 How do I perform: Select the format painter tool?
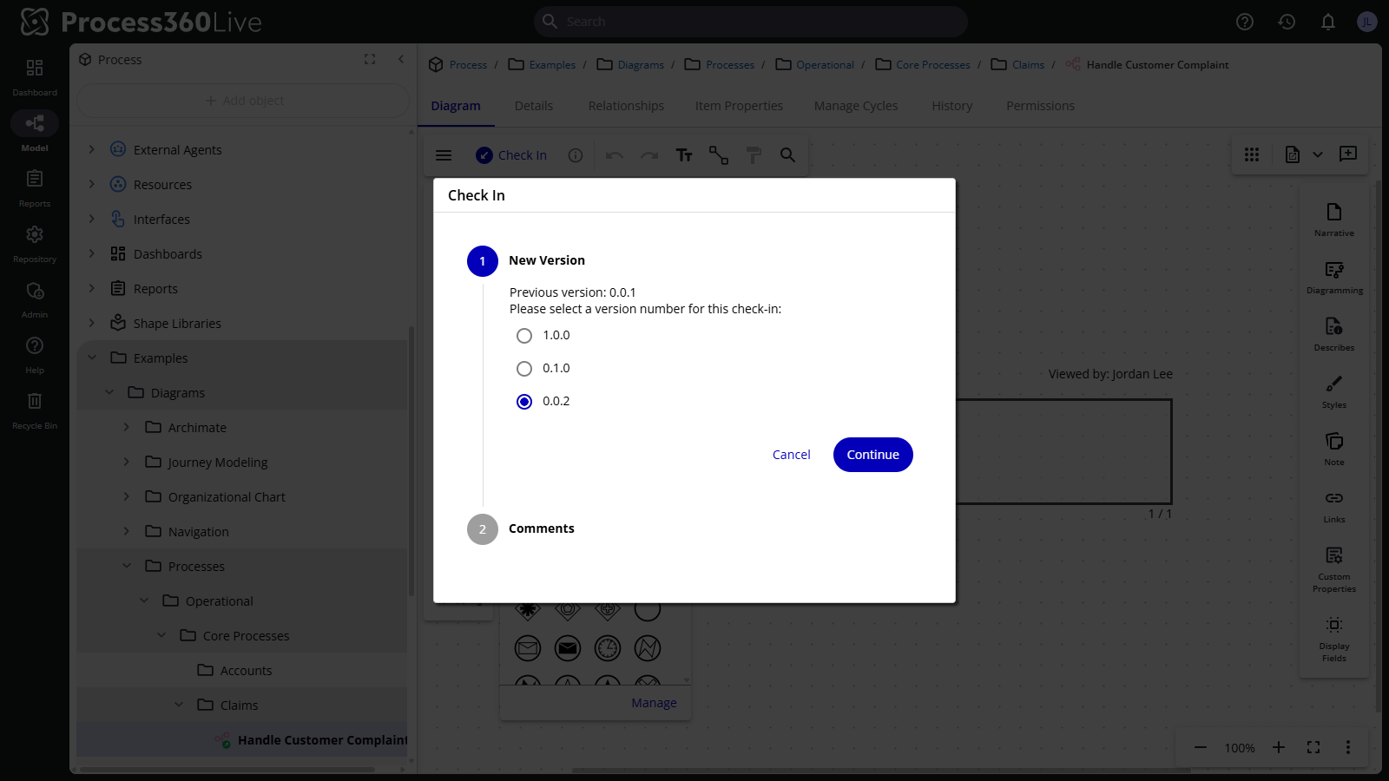click(754, 155)
